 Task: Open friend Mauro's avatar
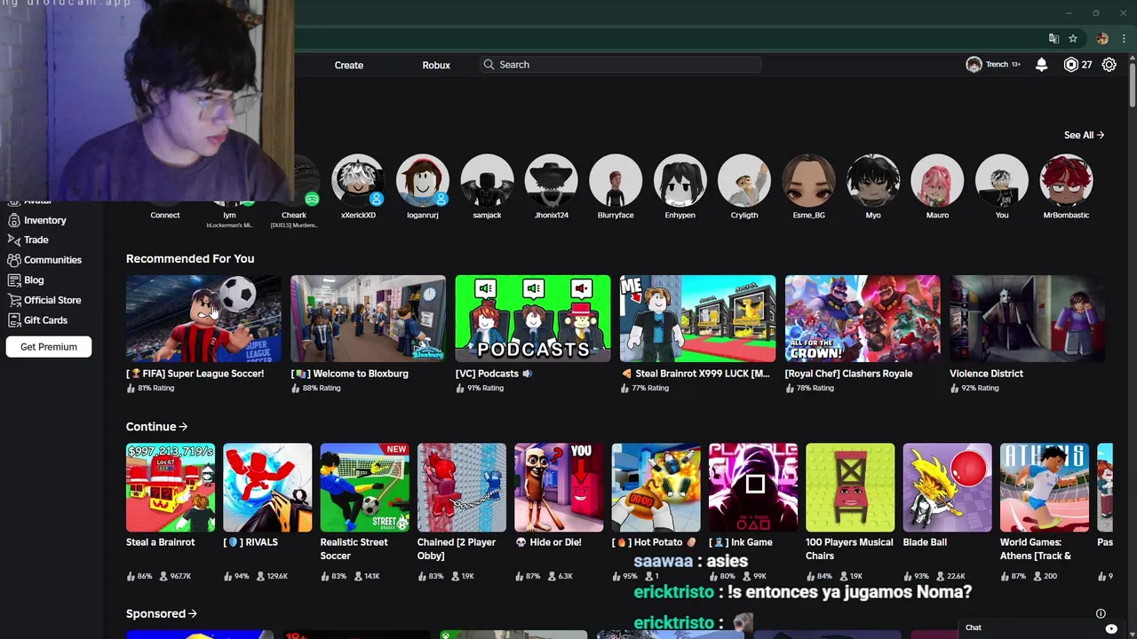pos(937,181)
